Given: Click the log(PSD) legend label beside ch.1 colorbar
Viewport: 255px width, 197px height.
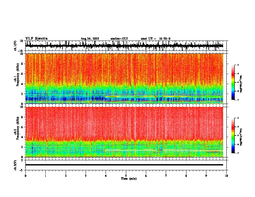Looking at the screenshot, I should [x=241, y=84].
